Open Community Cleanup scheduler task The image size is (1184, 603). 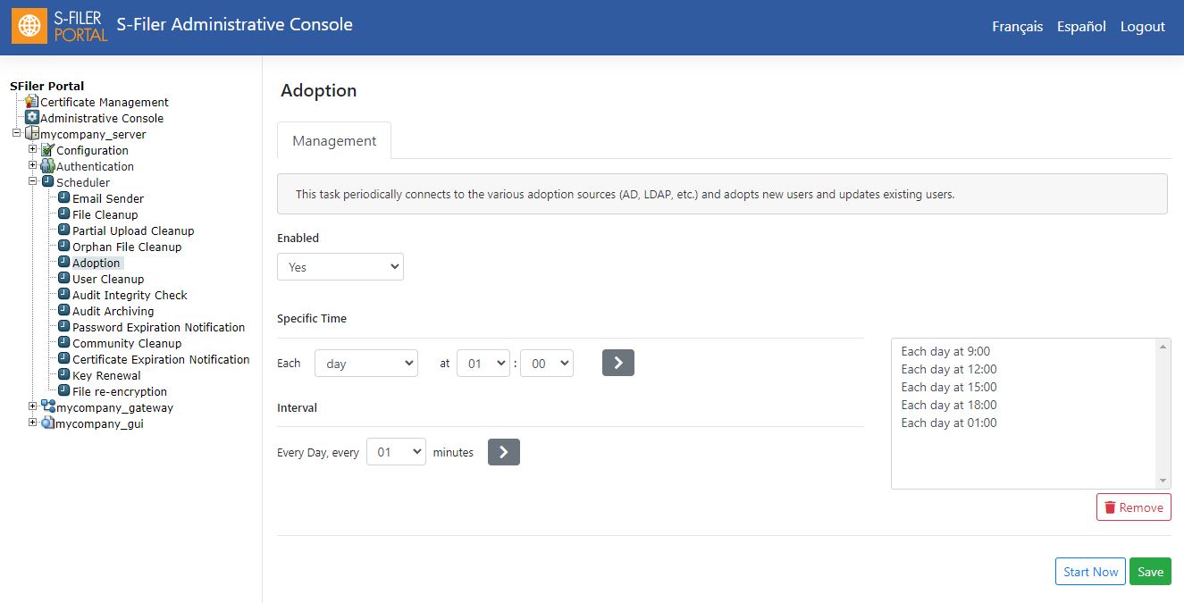pyautogui.click(x=127, y=343)
